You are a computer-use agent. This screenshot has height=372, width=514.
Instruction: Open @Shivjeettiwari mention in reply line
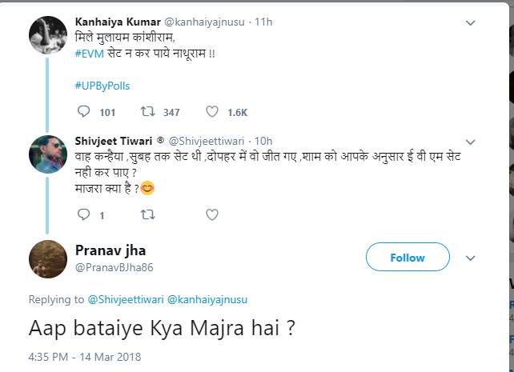(124, 300)
